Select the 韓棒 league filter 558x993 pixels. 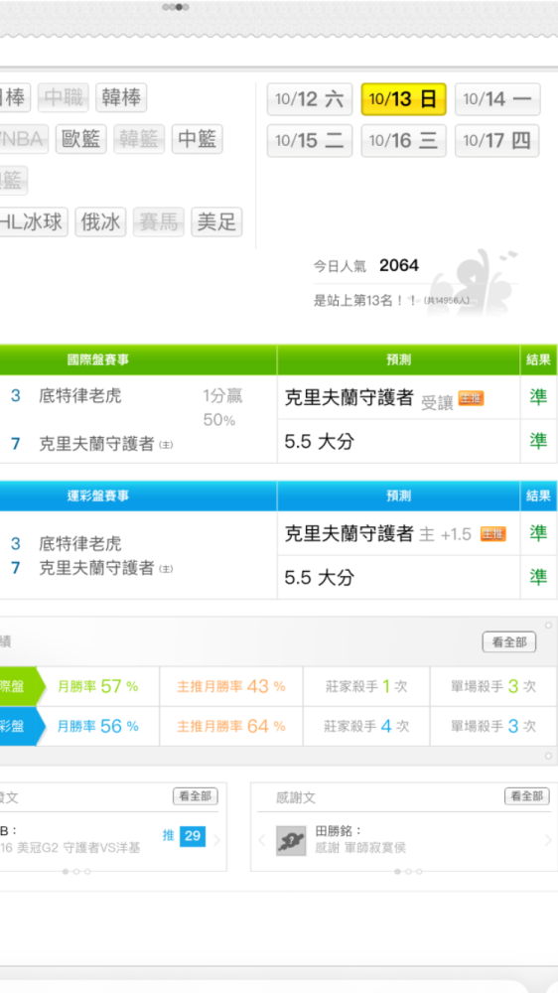pos(121,98)
